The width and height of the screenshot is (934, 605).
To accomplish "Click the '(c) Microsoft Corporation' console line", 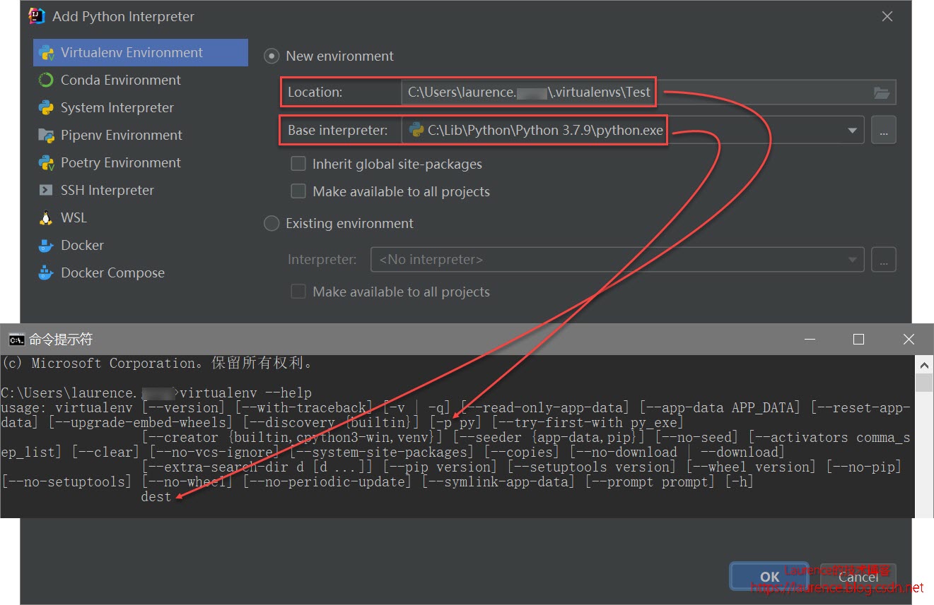I will 157,364.
